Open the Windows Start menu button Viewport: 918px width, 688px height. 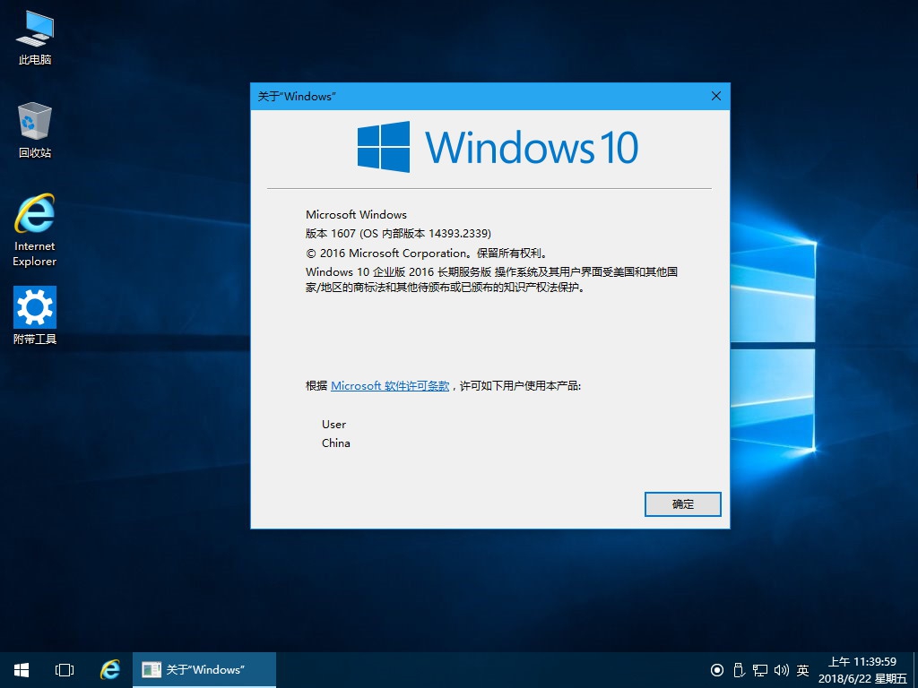pos(22,670)
